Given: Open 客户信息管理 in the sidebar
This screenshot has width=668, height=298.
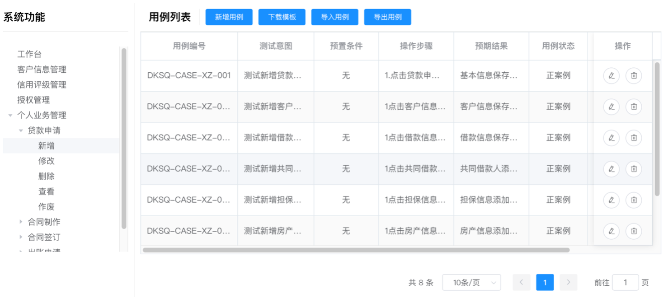Looking at the screenshot, I should (x=42, y=70).
